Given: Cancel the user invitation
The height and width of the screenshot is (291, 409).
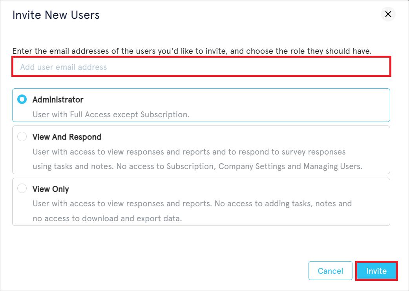Looking at the screenshot, I should [x=330, y=271].
